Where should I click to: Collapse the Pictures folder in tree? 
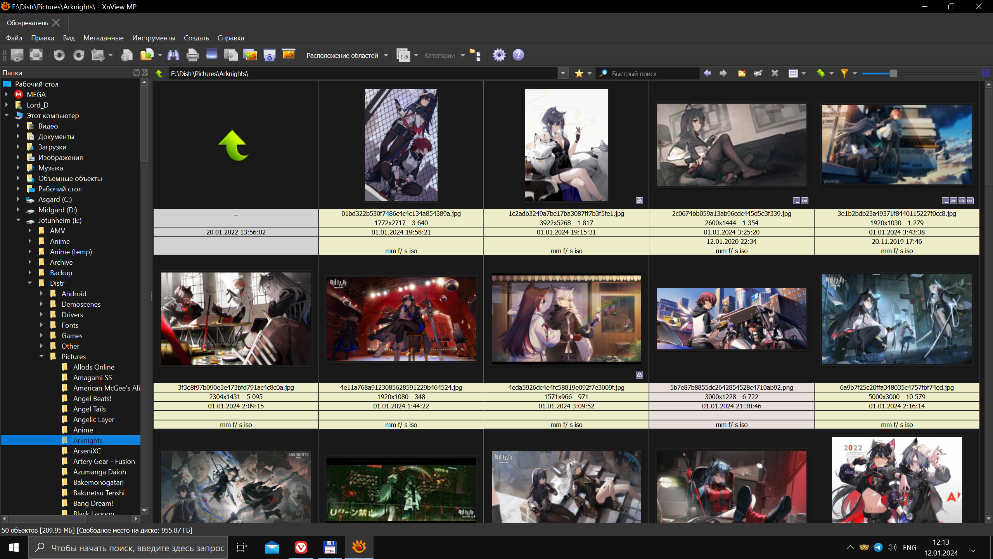tap(42, 356)
